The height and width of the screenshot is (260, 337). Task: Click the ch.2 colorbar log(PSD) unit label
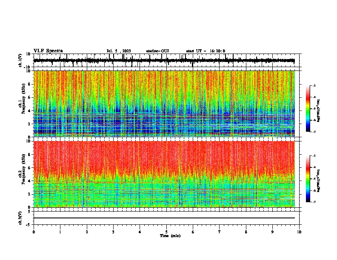coord(319,181)
